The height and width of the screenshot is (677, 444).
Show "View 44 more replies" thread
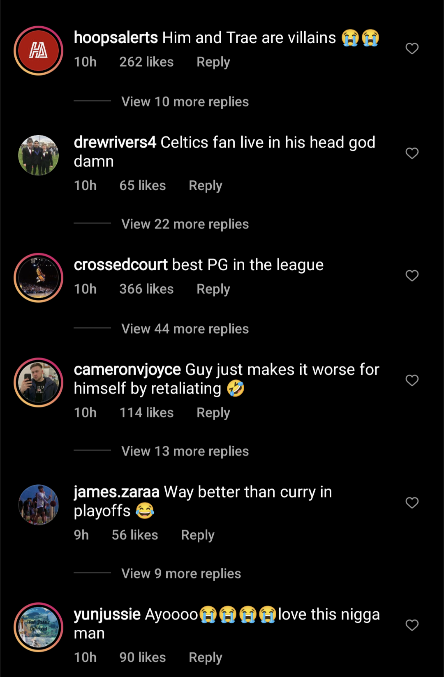tap(185, 329)
